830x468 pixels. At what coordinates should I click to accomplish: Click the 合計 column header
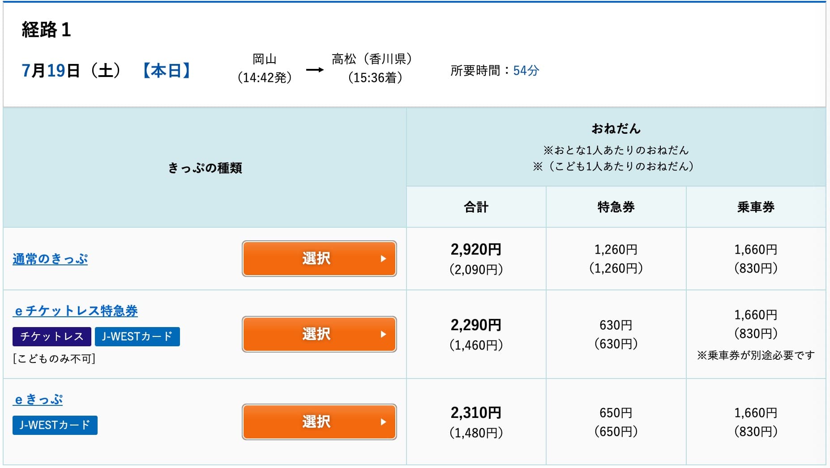[x=476, y=207]
